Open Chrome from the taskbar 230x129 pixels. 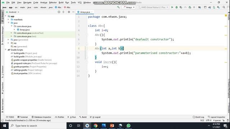[96, 126]
